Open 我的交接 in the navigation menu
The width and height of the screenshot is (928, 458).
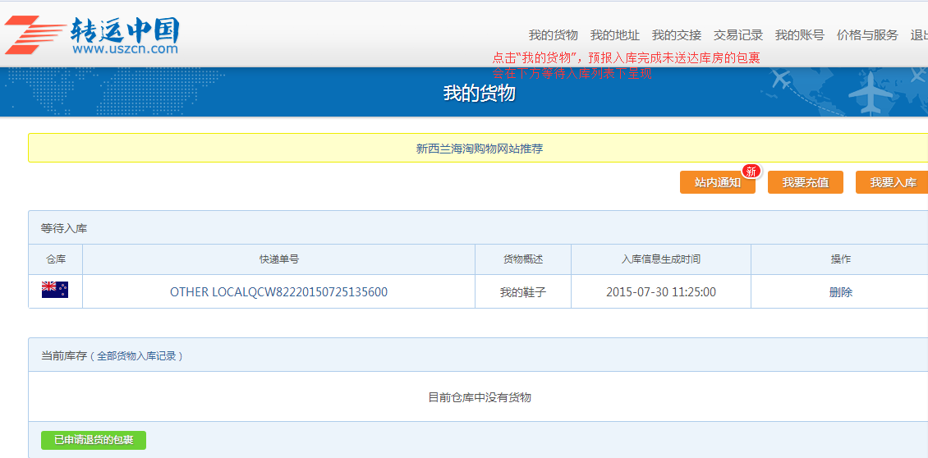(x=677, y=35)
